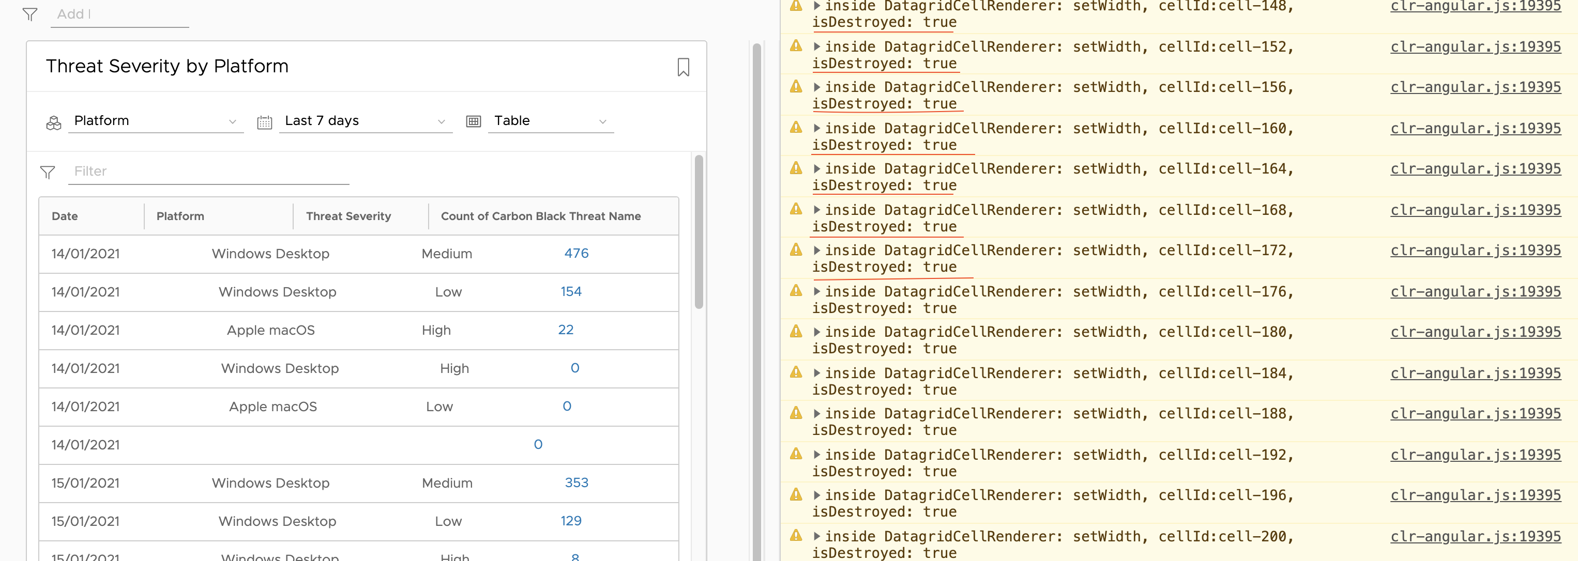This screenshot has height=561, width=1578.
Task: Click the 22 count link for Apple macOS High
Action: (x=566, y=330)
